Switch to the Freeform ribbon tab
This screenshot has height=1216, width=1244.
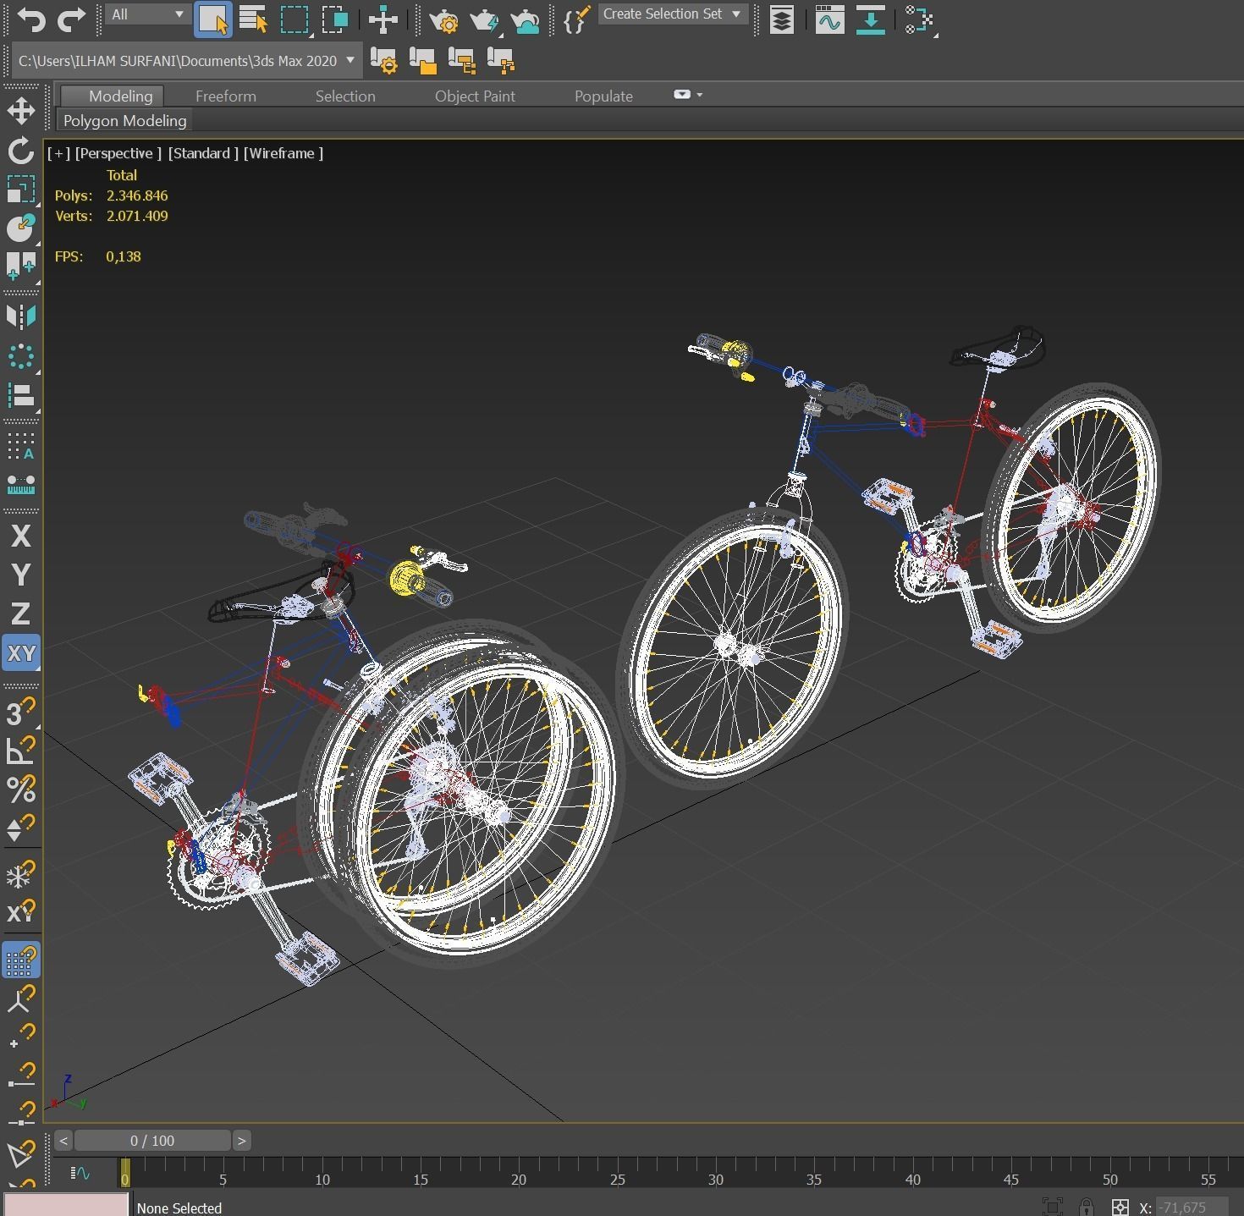226,96
